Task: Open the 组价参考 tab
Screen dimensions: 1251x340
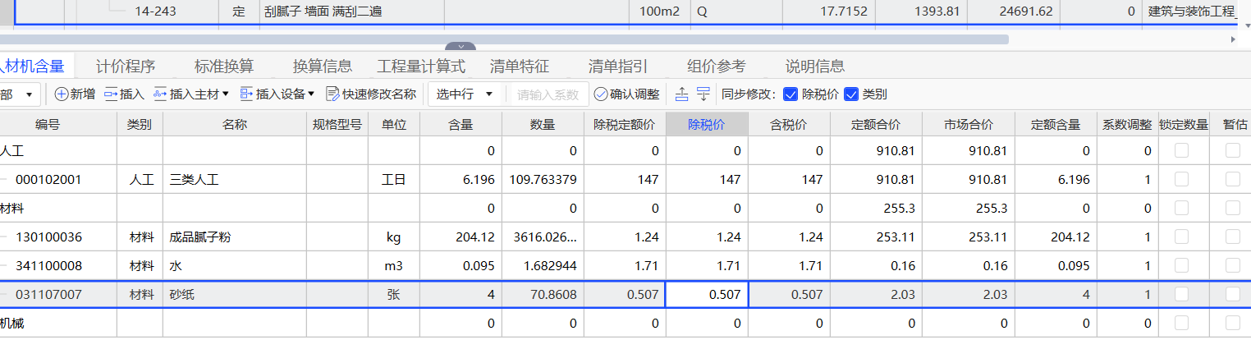Action: pyautogui.click(x=717, y=67)
